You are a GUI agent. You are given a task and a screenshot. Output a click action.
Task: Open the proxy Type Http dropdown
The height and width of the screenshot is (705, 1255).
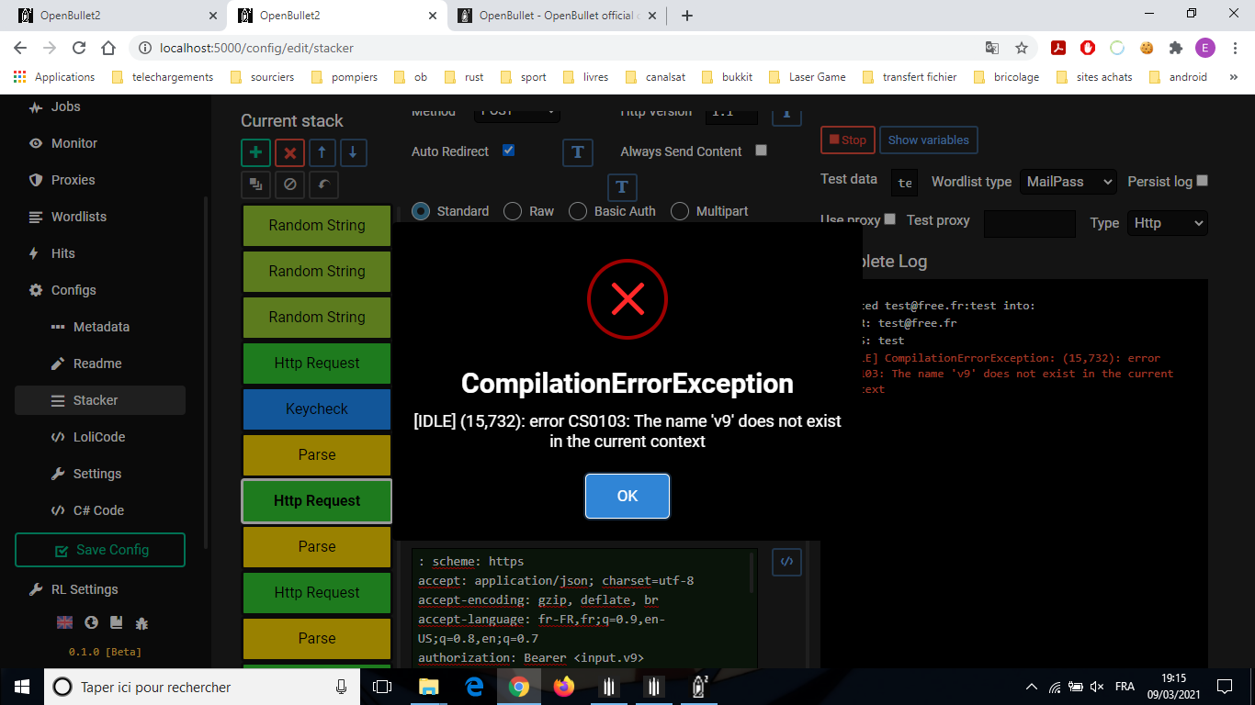pyautogui.click(x=1167, y=223)
